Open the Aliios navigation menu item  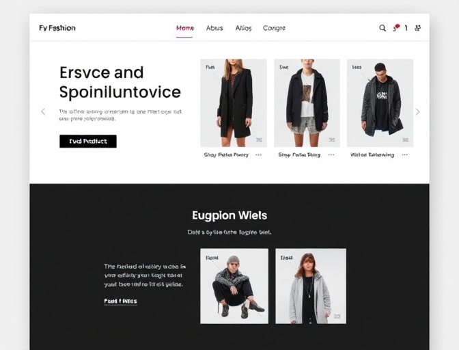(x=244, y=28)
